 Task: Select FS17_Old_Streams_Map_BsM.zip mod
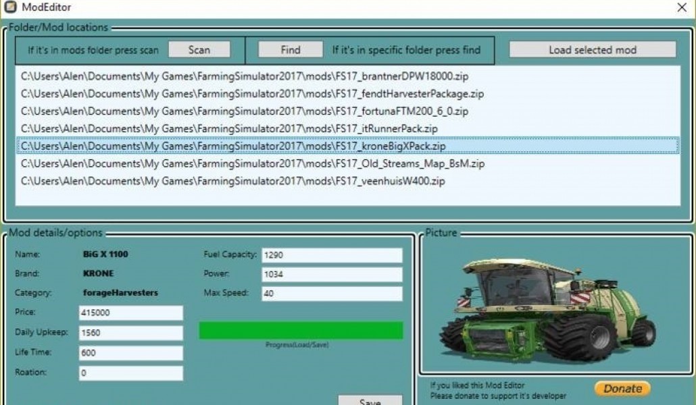point(253,163)
